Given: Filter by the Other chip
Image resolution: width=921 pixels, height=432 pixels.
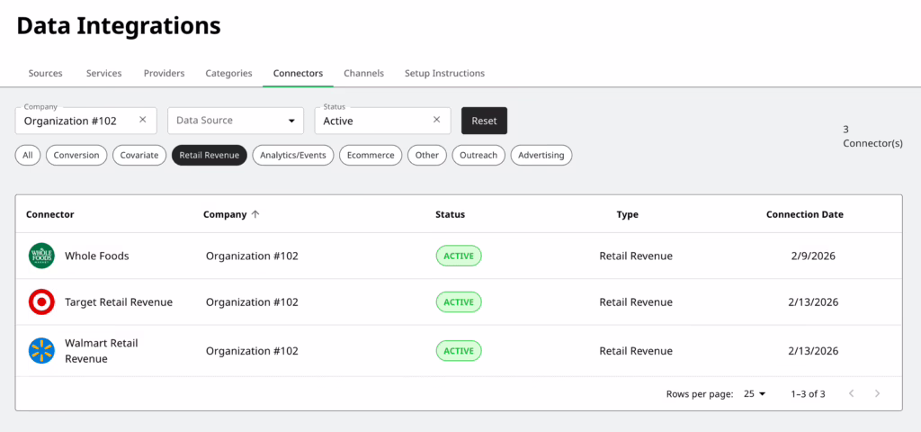Looking at the screenshot, I should pyautogui.click(x=427, y=155).
